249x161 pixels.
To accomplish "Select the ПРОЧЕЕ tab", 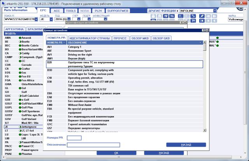I will [x=120, y=38].
